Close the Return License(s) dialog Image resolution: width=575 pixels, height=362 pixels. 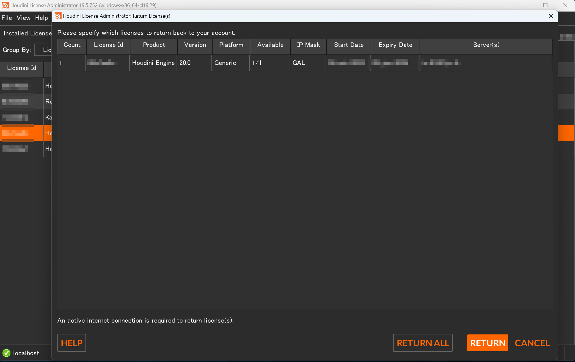[551, 16]
